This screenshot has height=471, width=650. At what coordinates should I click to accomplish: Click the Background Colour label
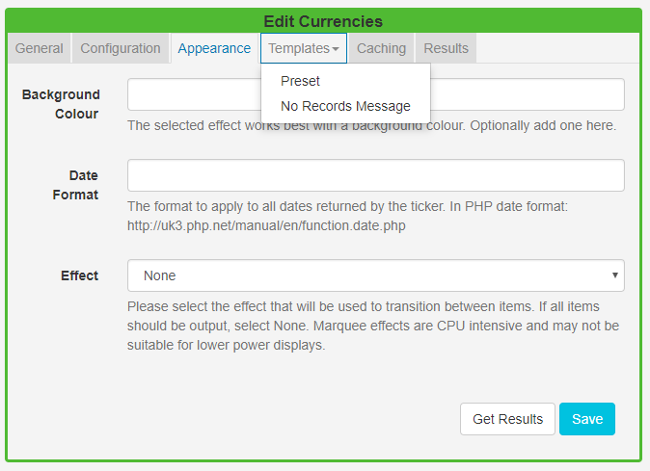[61, 104]
